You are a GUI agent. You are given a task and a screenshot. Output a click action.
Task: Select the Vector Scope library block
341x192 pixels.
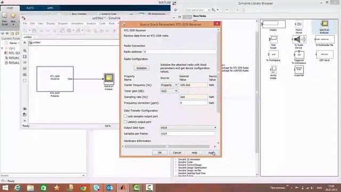[273, 70]
